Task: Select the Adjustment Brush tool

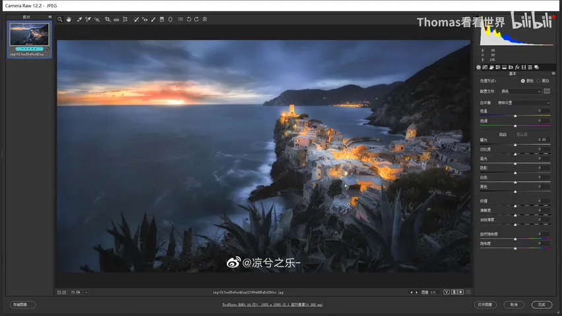Action: tap(153, 19)
